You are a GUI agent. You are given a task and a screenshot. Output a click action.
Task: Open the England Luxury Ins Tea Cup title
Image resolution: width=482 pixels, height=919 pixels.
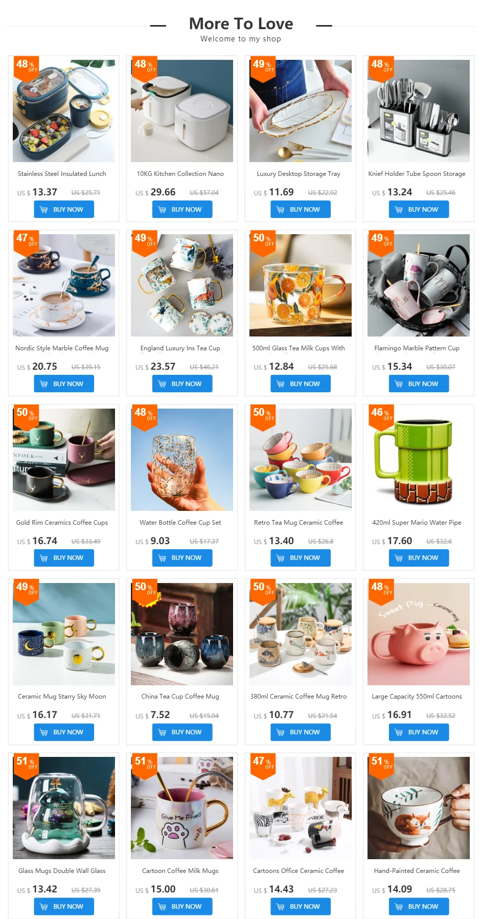(x=180, y=348)
